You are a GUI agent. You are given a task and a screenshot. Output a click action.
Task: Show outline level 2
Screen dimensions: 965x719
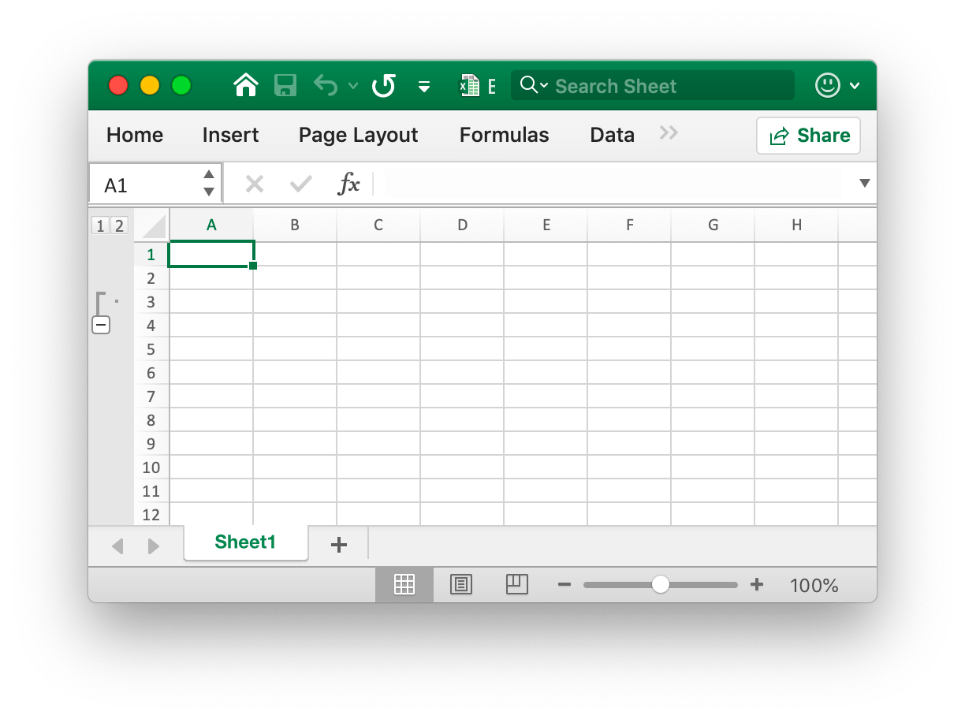point(118,226)
